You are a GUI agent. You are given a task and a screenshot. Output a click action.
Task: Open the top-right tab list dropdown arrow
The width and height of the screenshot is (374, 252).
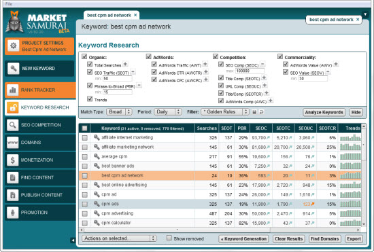coord(365,14)
